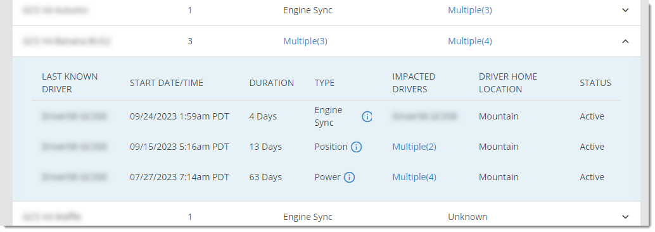Viewport: 655px width, 232px height.
Task: Click the DURATION column header
Action: [x=272, y=83]
